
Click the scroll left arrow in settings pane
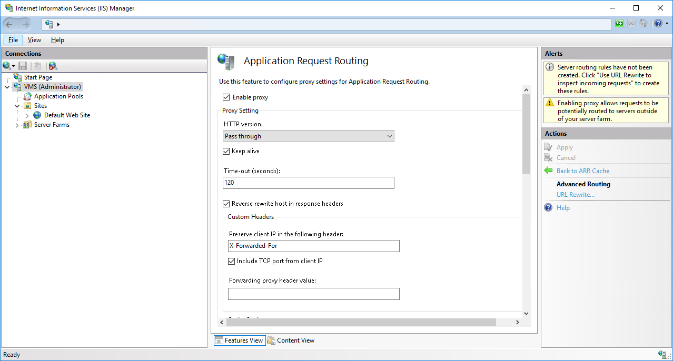[x=222, y=322]
